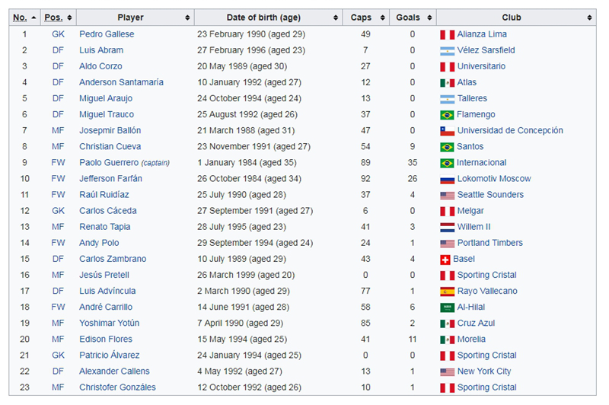
Task: Open the Sporting Cristal link for Jesús Pretell
Action: 486,275
